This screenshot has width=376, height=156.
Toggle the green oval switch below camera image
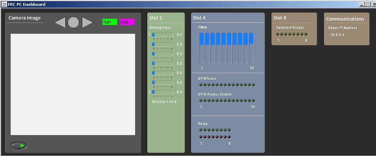tap(19, 145)
